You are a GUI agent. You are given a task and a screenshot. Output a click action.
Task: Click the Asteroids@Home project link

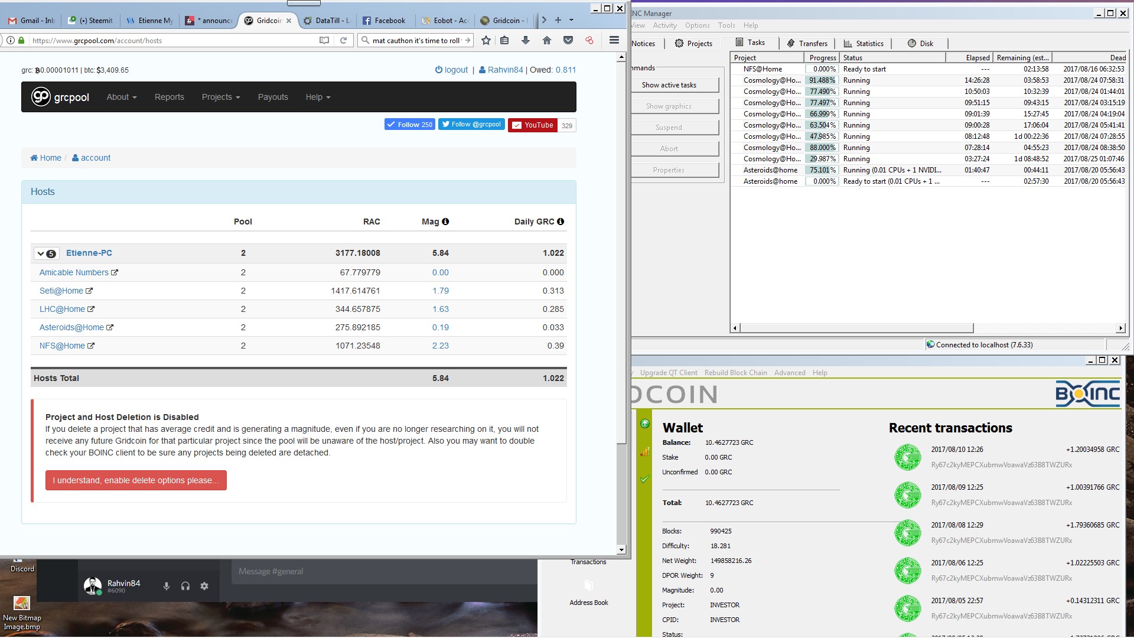coord(71,327)
